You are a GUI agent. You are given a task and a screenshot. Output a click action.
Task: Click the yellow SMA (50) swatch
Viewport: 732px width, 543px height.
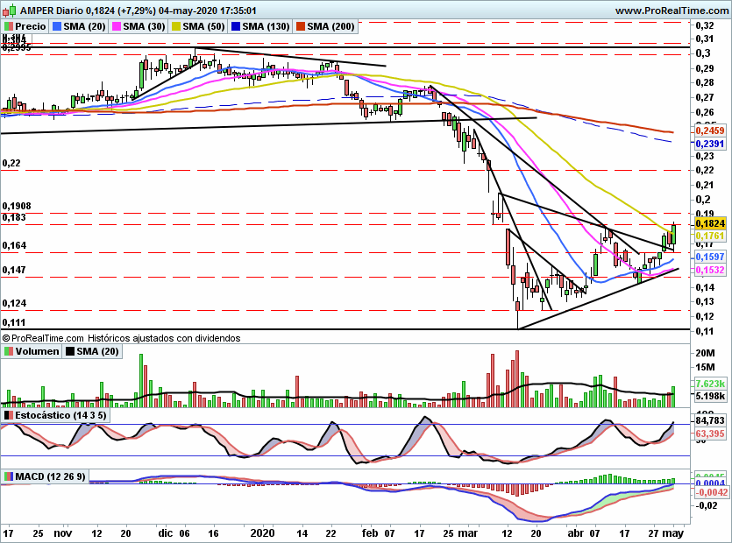[175, 27]
